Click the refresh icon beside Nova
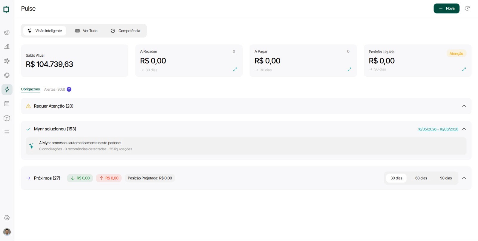The width and height of the screenshot is (478, 241). (x=467, y=8)
